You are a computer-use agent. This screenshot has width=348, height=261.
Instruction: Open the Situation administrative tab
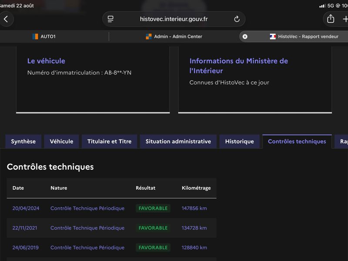click(178, 141)
